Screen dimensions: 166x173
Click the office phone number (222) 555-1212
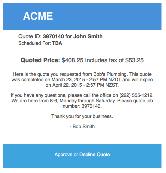click(x=136, y=95)
